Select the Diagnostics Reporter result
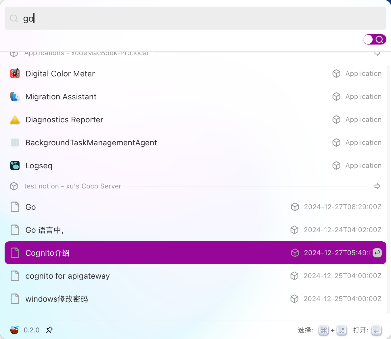This screenshot has width=391, height=339. click(195, 120)
